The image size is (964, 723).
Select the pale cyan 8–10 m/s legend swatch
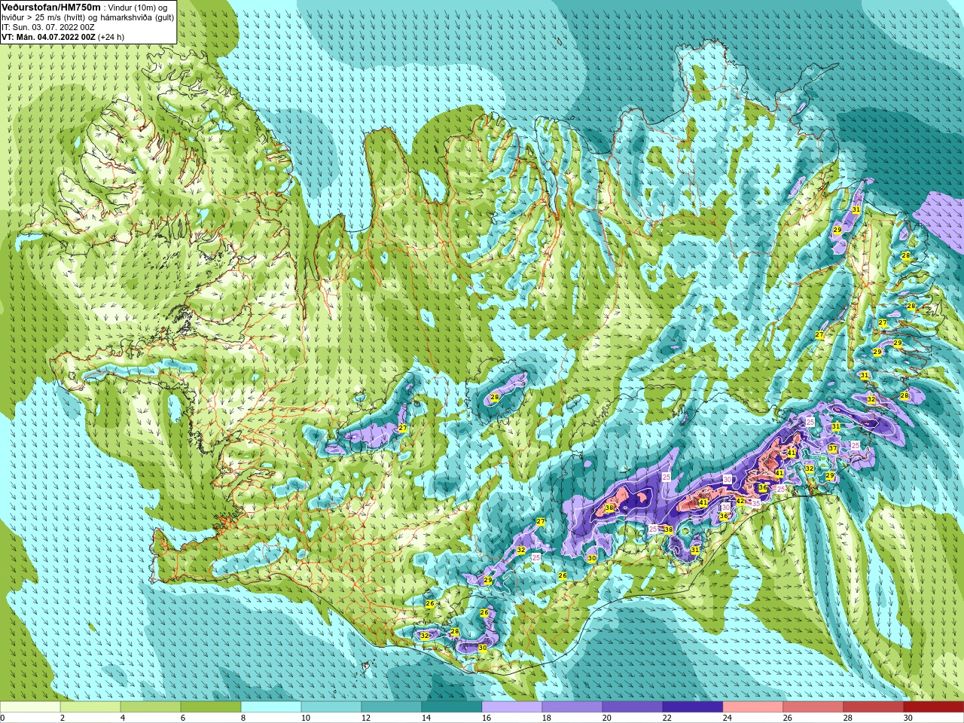[271, 707]
